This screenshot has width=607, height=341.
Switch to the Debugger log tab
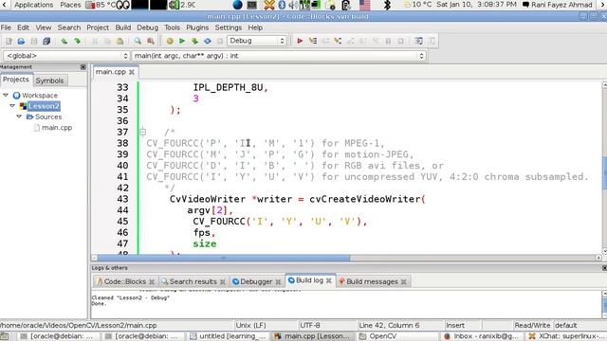pyautogui.click(x=256, y=282)
